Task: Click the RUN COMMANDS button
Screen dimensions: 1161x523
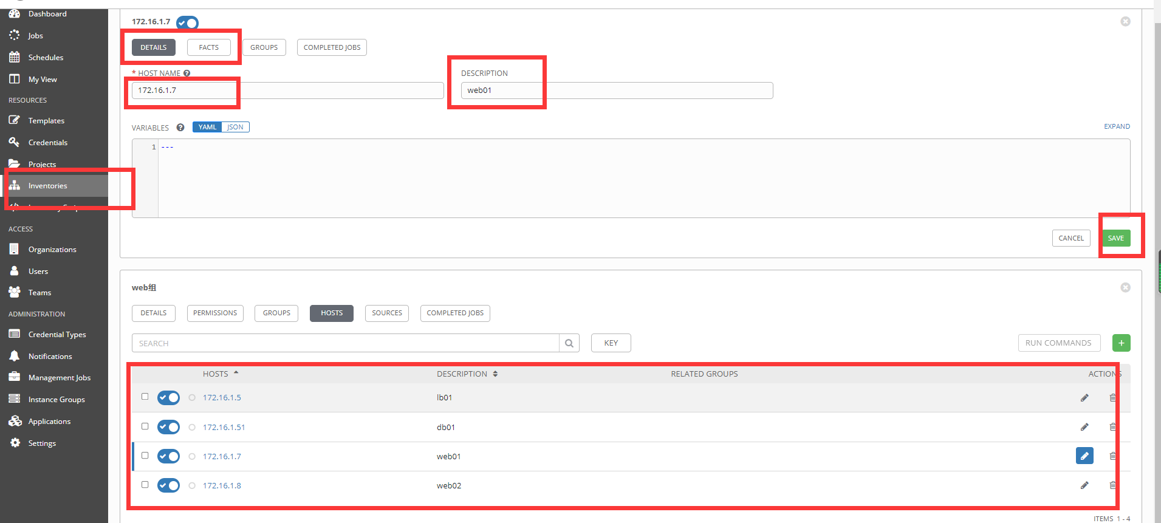Action: click(1058, 343)
